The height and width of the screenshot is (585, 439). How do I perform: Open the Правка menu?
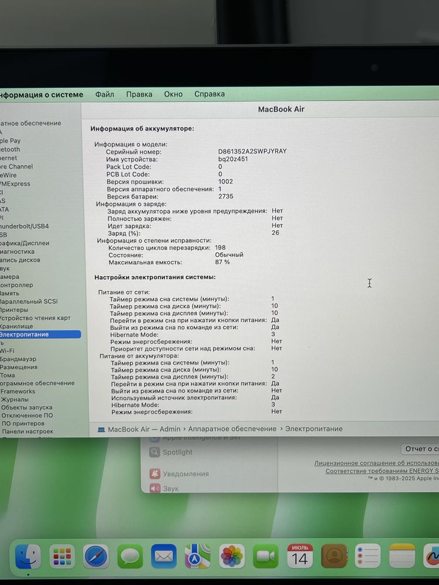[139, 94]
